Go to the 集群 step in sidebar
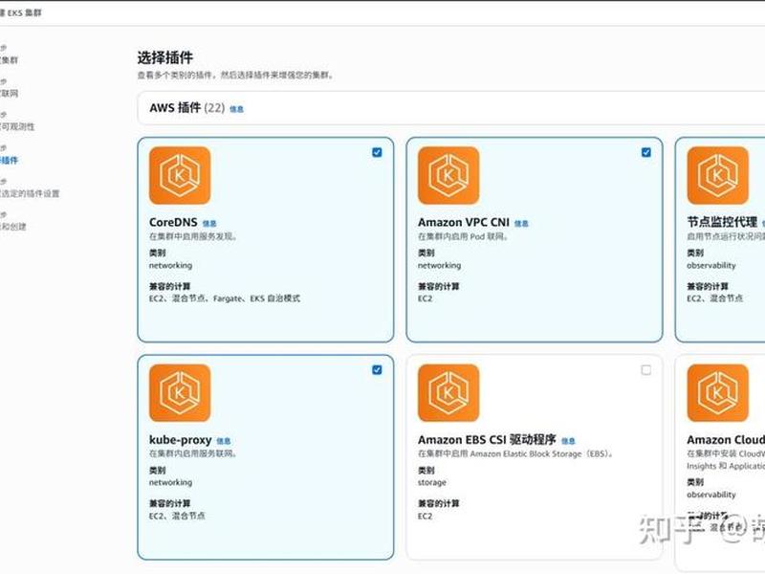Screen dimensions: 765x574 [x=10, y=60]
